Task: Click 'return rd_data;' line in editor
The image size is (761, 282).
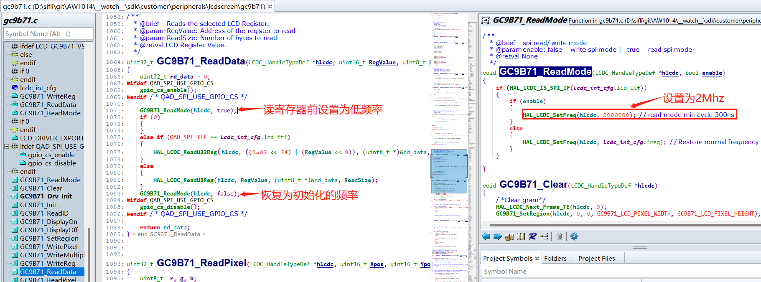Action: pyautogui.click(x=165, y=228)
